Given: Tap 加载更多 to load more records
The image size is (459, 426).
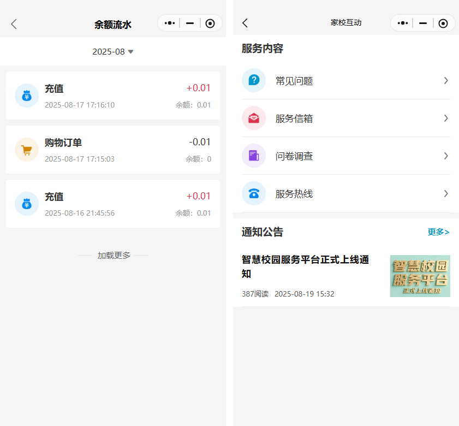Looking at the screenshot, I should (114, 255).
